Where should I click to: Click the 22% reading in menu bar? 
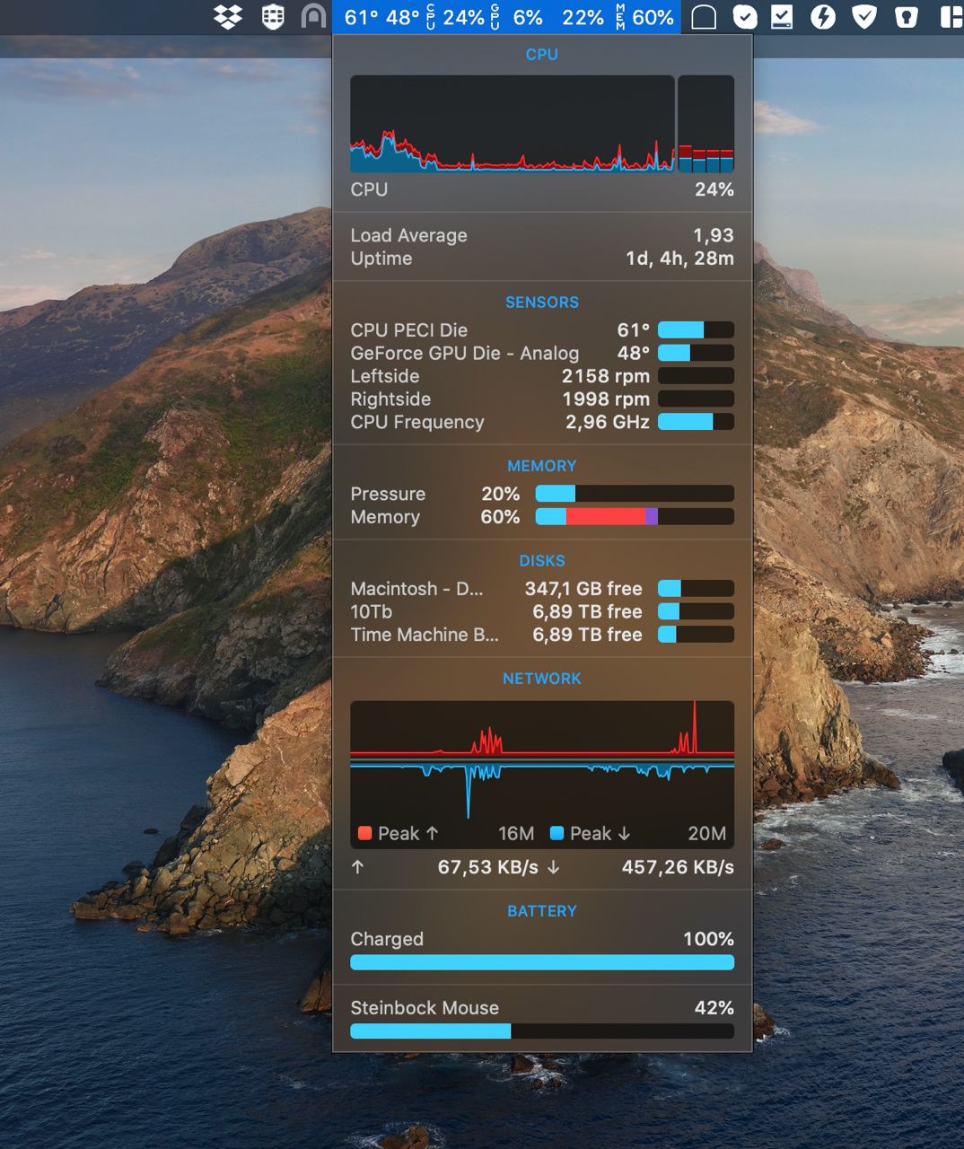[x=583, y=18]
